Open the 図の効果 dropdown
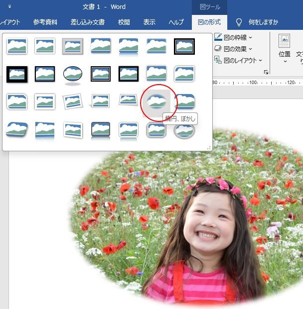 coord(233,49)
